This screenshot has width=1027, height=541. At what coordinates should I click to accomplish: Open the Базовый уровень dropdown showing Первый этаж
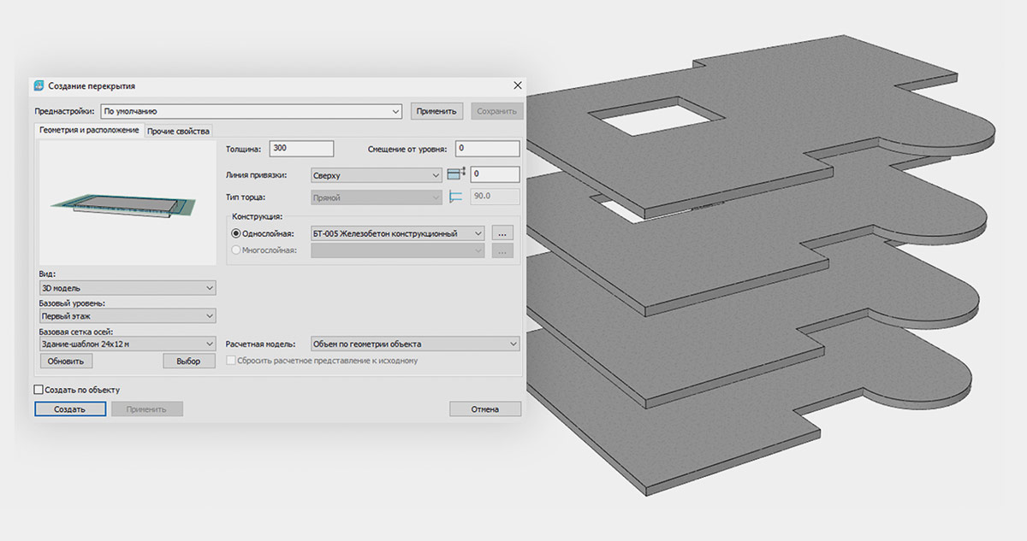128,316
